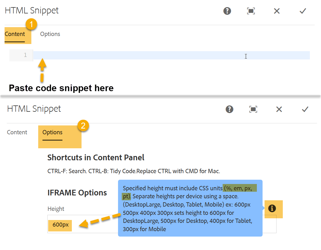Select the Content tab in upper dialog
321x250 pixels.
point(15,34)
